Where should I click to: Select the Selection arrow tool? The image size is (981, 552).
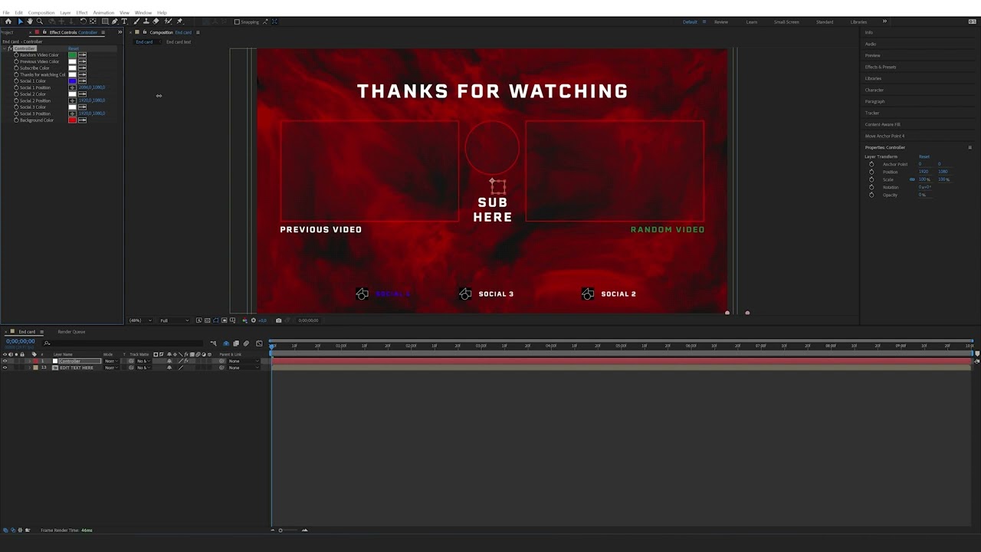pos(21,21)
